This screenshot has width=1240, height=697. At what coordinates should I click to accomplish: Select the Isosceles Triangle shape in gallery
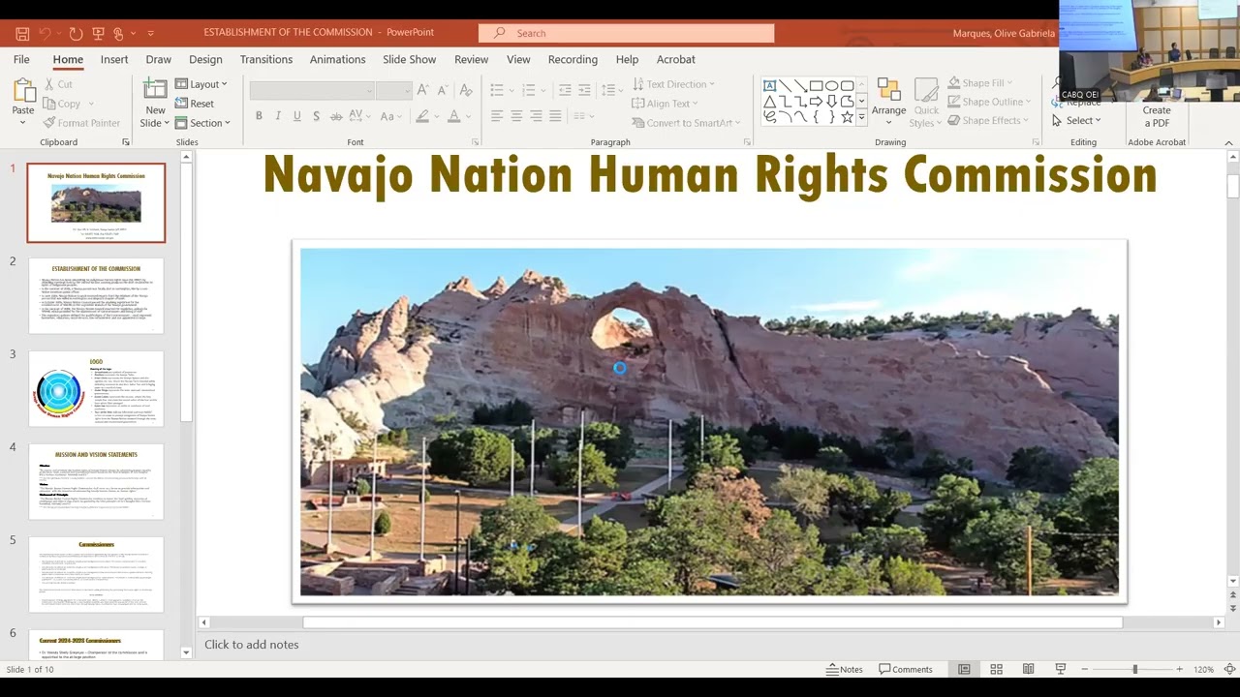coord(769,102)
